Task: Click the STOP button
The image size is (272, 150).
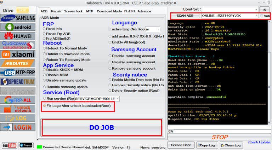Action: click(x=219, y=137)
